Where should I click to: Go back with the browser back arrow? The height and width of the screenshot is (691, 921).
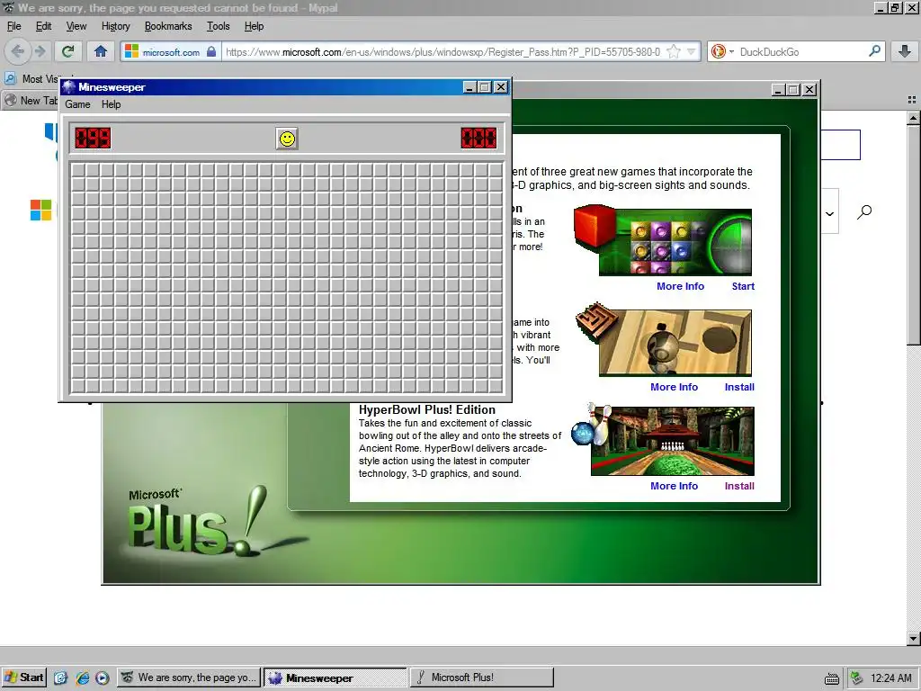click(18, 51)
